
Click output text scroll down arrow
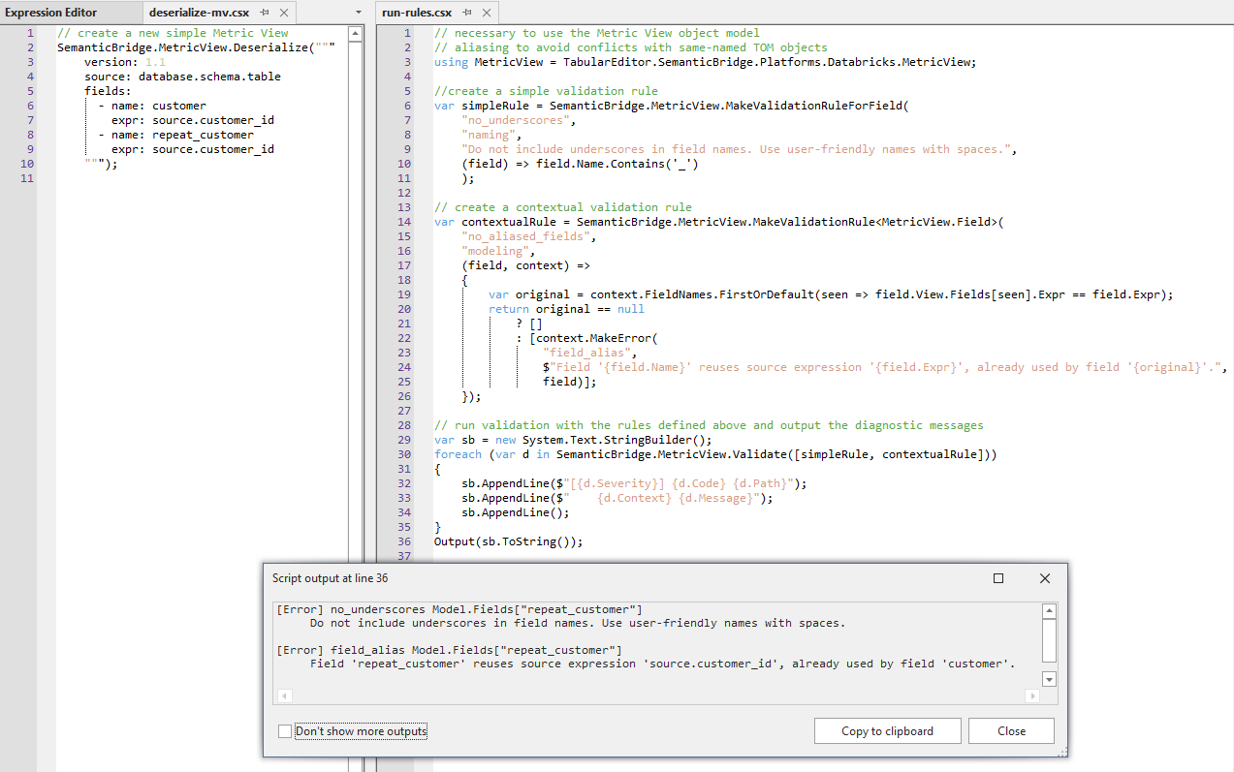pyautogui.click(x=1049, y=679)
